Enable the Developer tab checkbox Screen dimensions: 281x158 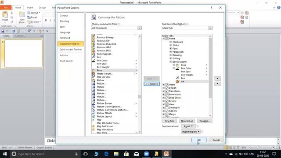tap(167, 108)
